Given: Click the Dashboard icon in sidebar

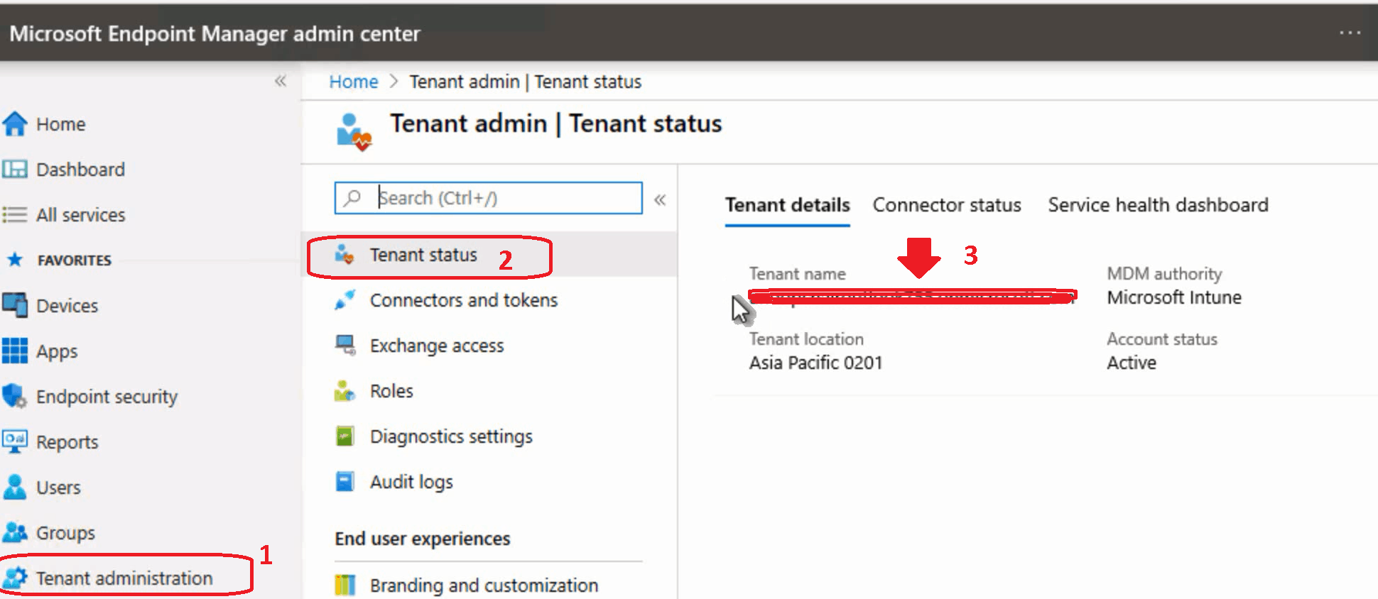Looking at the screenshot, I should (15, 169).
